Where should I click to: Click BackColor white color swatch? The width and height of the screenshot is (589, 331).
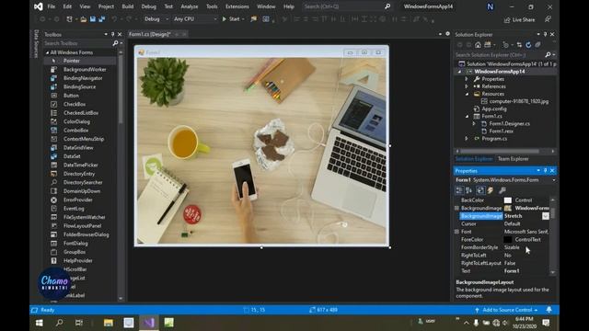tap(507, 200)
